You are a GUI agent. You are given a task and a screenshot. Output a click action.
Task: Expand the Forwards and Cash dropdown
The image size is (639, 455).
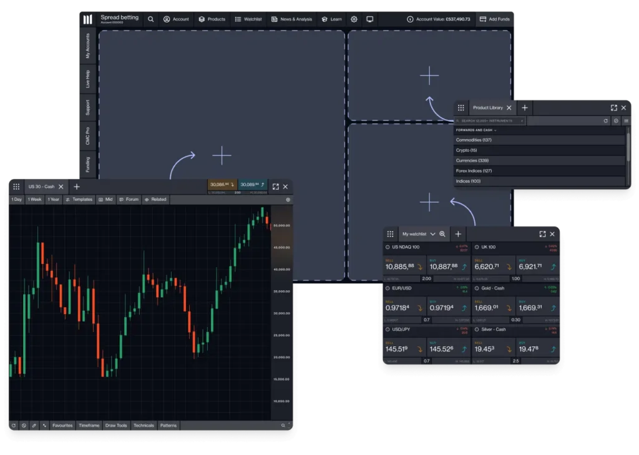coord(476,130)
